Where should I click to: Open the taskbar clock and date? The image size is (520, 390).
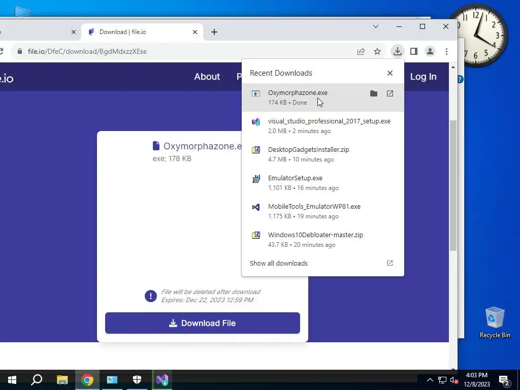coord(476,380)
